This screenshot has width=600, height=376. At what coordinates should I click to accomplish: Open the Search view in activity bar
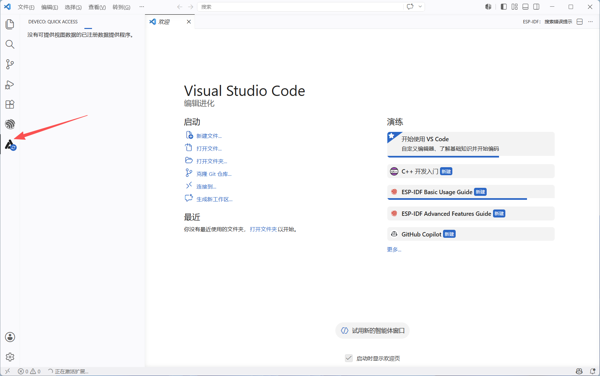(10, 44)
